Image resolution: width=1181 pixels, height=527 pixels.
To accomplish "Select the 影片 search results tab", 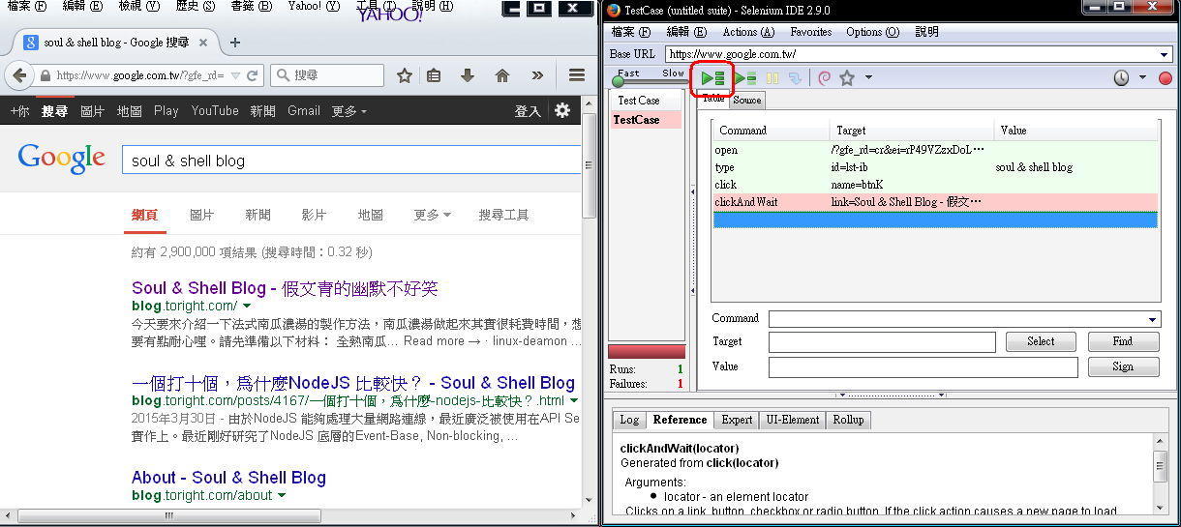I will point(314,215).
